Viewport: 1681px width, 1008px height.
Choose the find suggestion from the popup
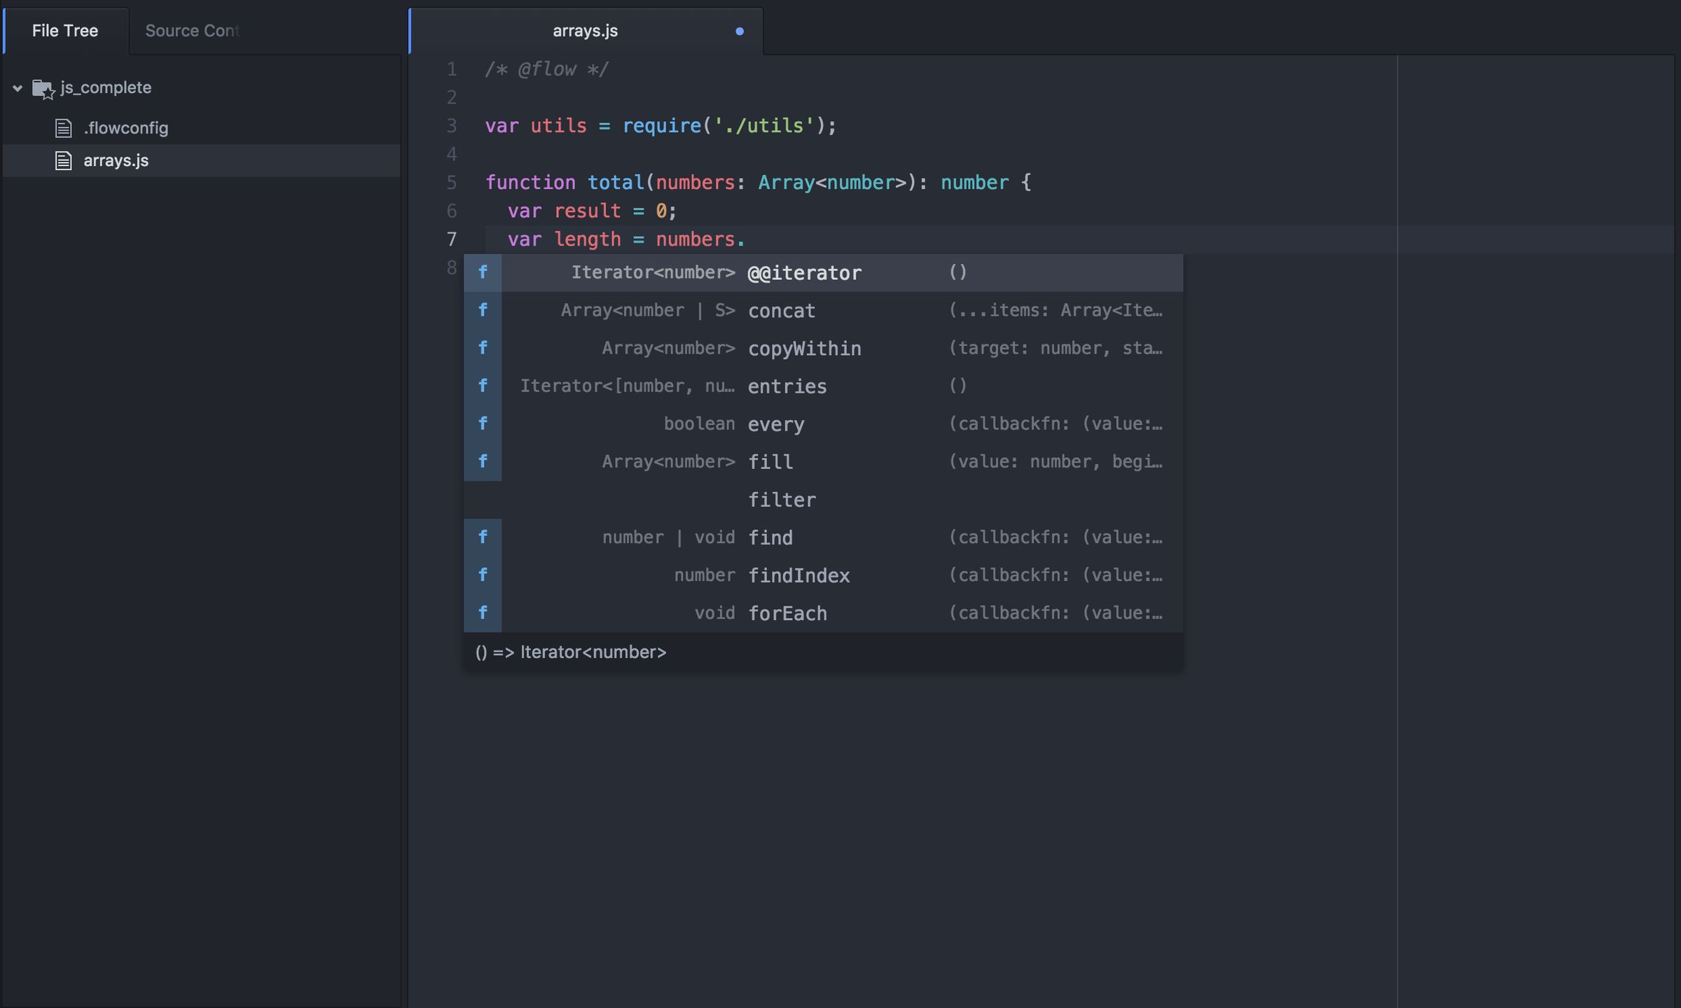[770, 537]
